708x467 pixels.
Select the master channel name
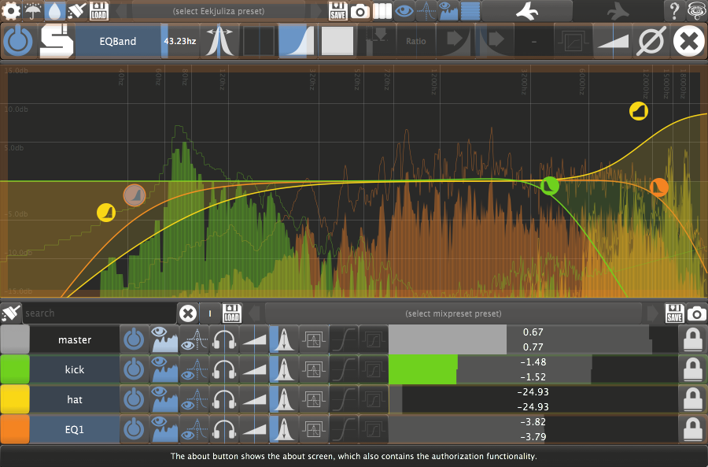click(74, 340)
